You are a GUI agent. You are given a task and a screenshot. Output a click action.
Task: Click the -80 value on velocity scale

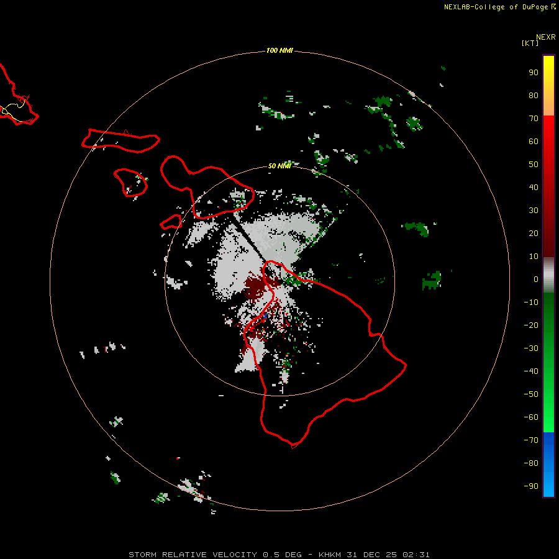[531, 463]
